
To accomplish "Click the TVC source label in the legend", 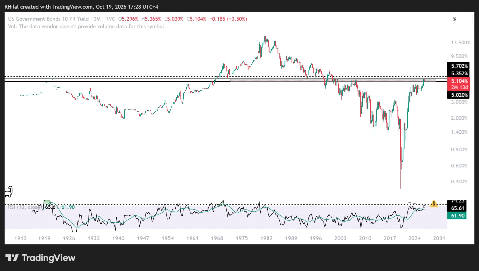I will (110, 19).
